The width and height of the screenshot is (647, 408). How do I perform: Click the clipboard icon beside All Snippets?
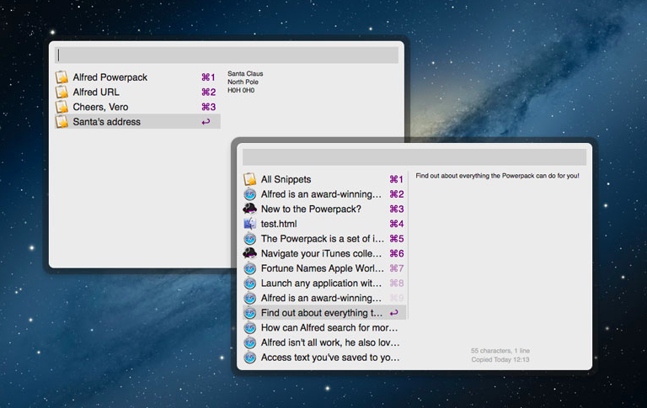coord(249,179)
